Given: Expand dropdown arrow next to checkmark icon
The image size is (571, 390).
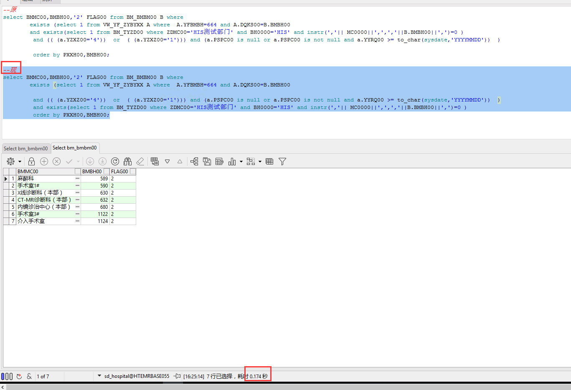Looking at the screenshot, I should [x=78, y=162].
